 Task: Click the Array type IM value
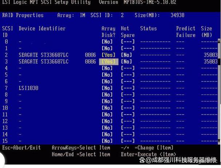point(83,15)
